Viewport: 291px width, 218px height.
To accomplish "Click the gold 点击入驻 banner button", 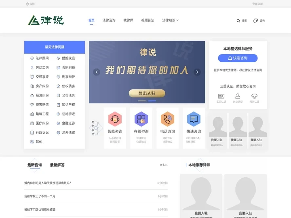I will pyautogui.click(x=147, y=93).
